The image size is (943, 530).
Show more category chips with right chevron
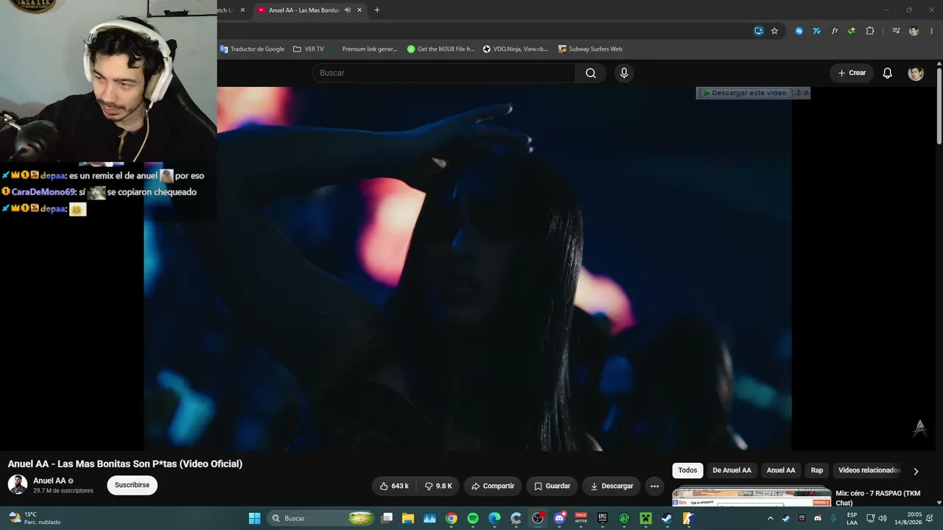click(916, 471)
